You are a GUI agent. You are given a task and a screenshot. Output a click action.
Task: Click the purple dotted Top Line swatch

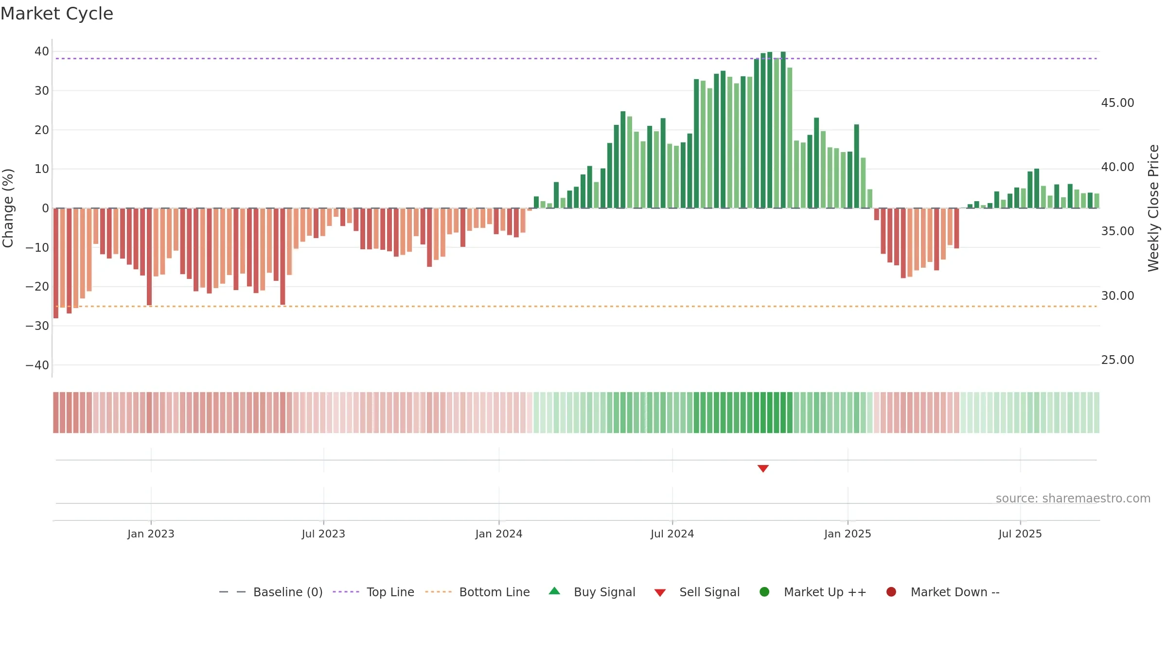coord(346,592)
